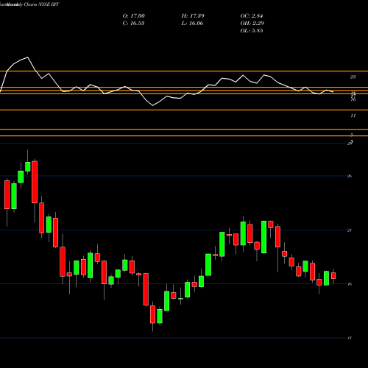This screenshot has height=368, width=368.
Task: Click the '11' price label at the candlestick panel bottom
Action: pyautogui.click(x=350, y=338)
